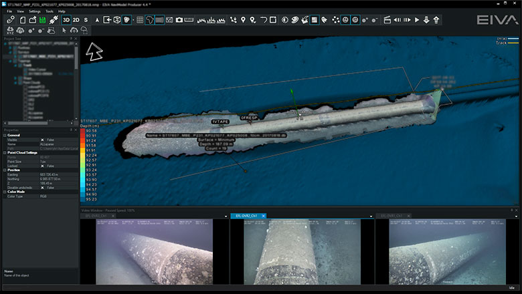Open the Tools menu

pos(50,11)
